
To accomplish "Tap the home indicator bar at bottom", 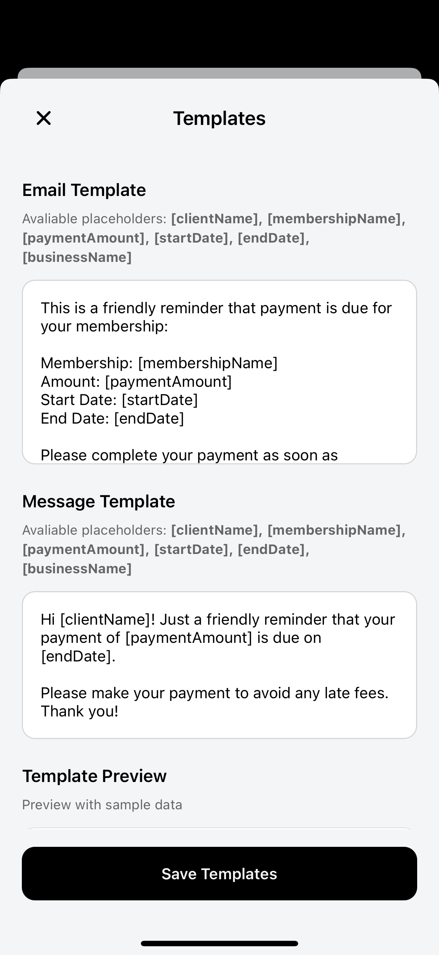I will [219, 943].
